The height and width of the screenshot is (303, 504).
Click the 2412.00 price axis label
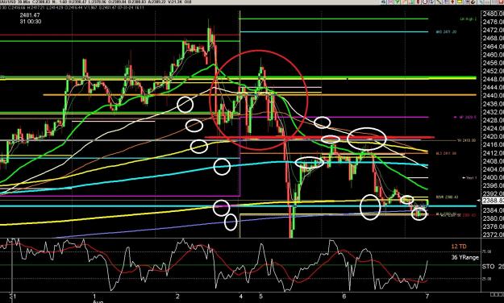click(x=493, y=153)
